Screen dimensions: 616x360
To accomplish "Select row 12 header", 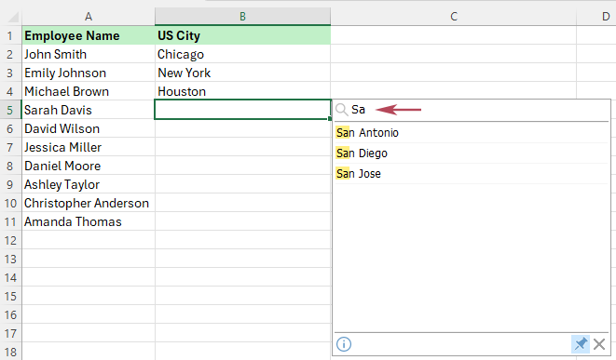I will [x=10, y=240].
